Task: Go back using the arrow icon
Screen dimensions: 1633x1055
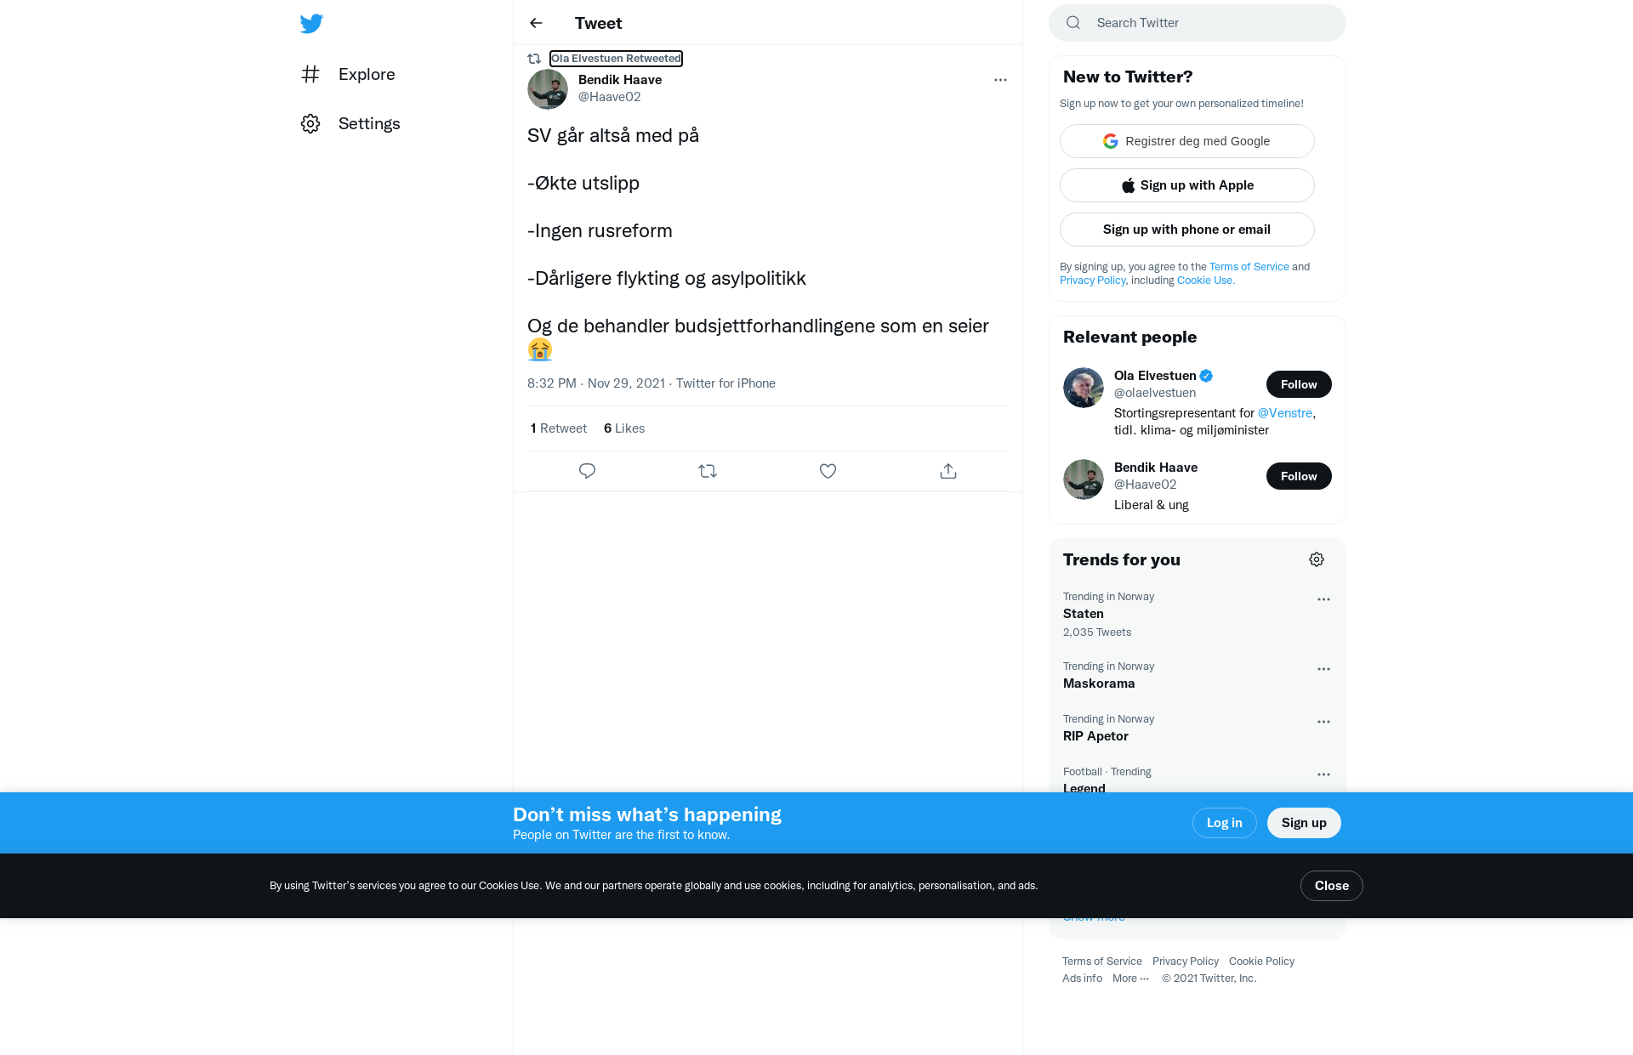Action: coord(536,23)
